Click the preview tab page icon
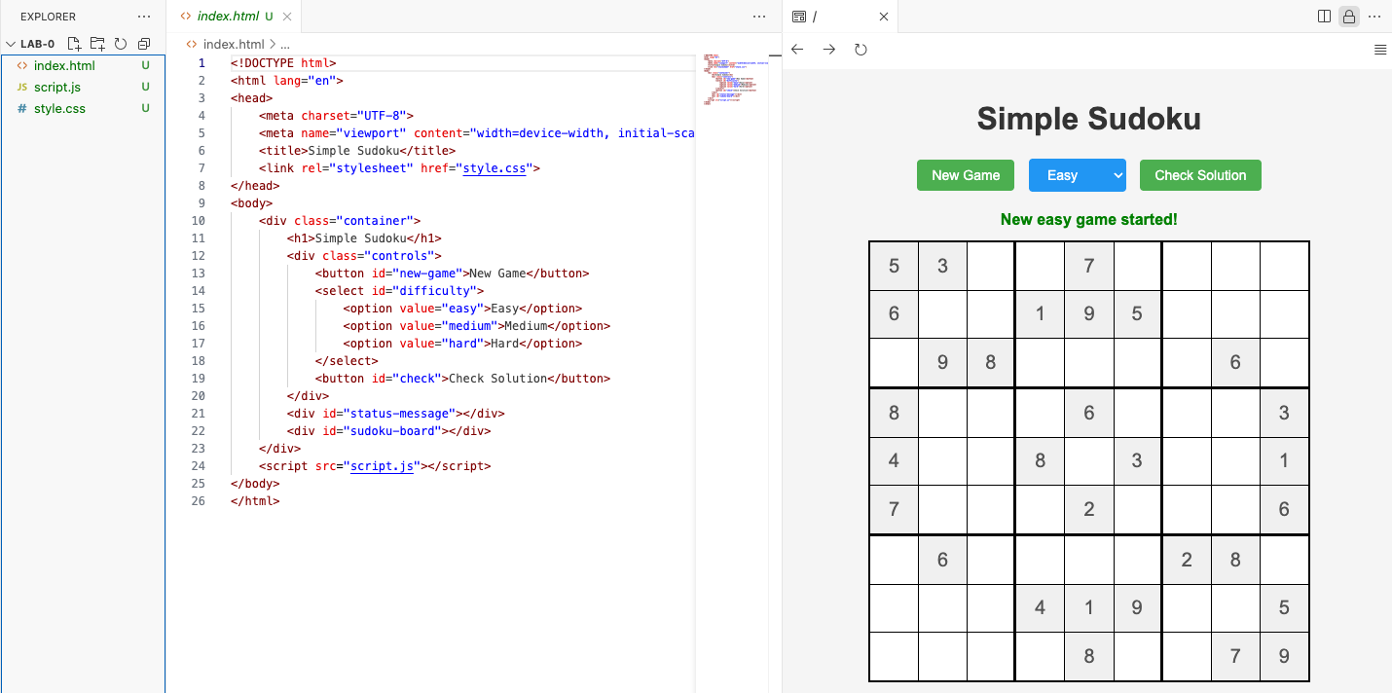 click(799, 17)
